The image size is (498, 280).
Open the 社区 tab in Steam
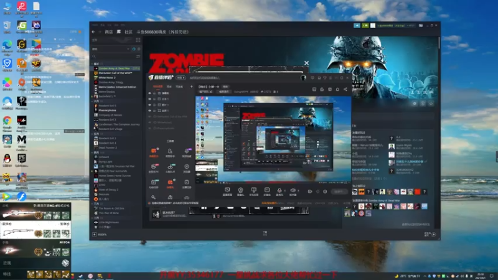[x=128, y=32]
